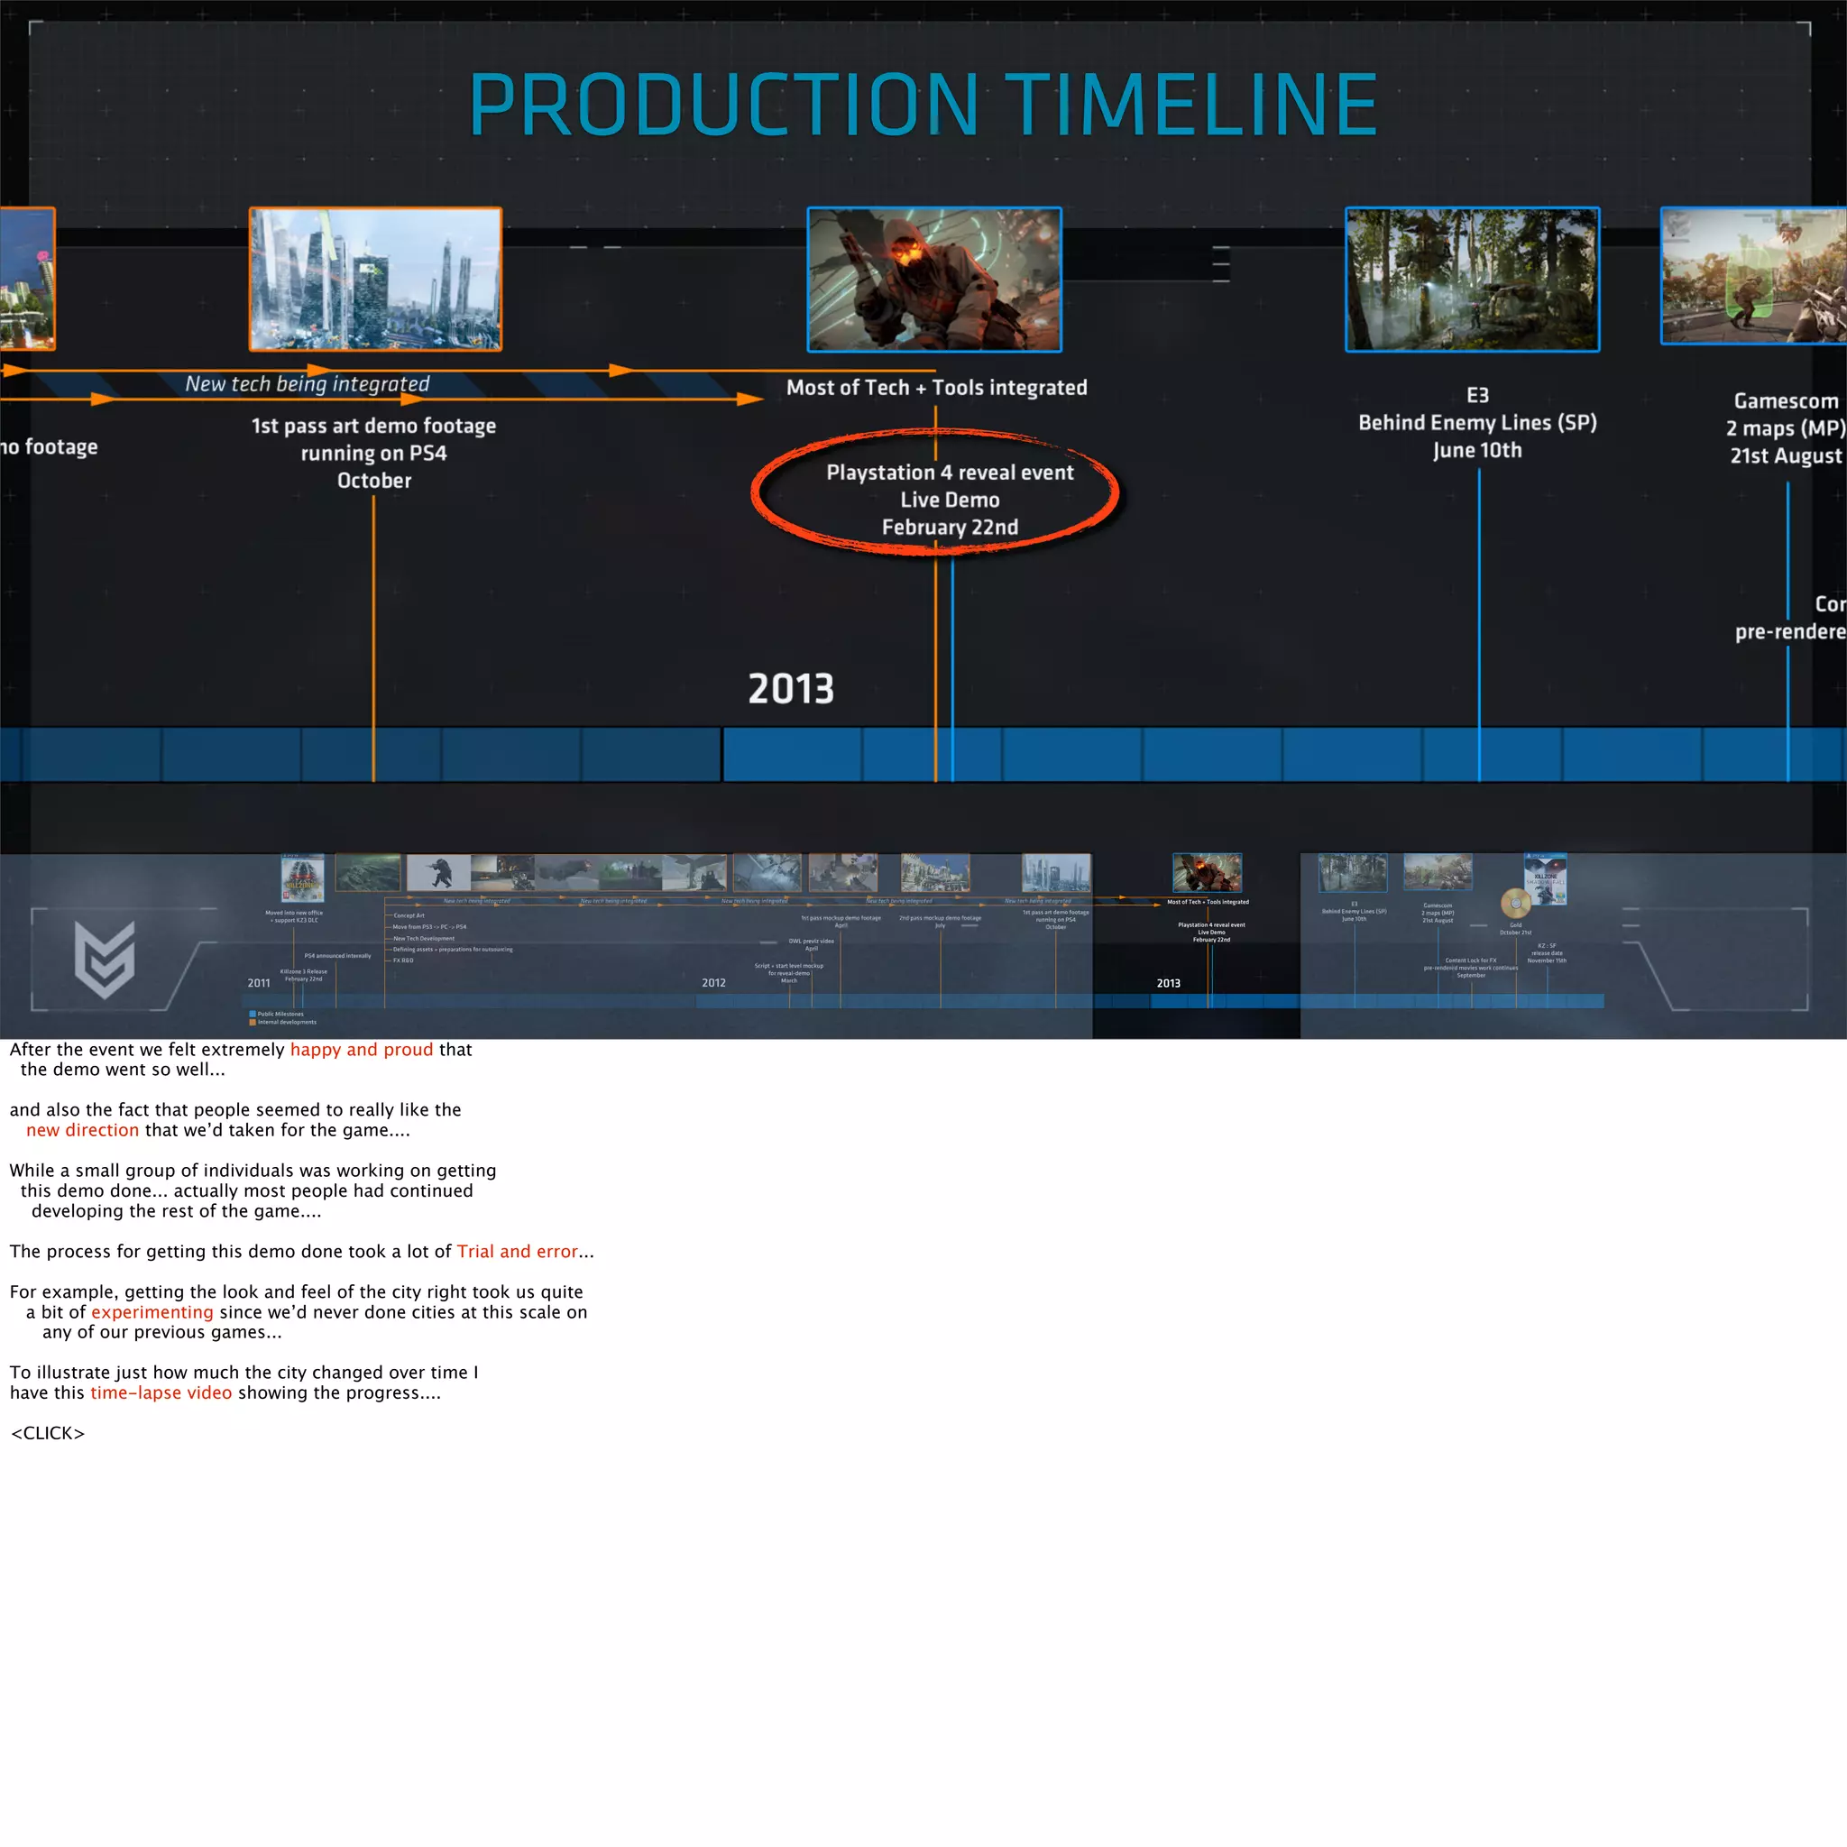Click small forest thumbnail in overview strip
Viewport: 1847px width, 1847px height.
tap(1353, 872)
